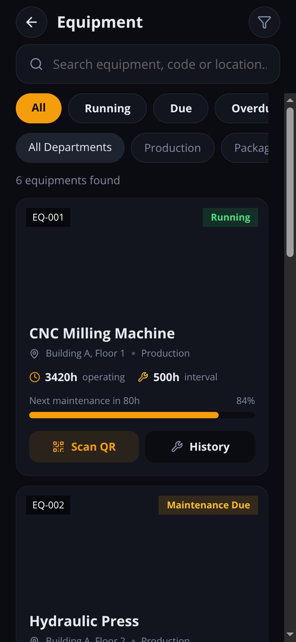This screenshot has width=296, height=642.
Task: Filter by Production department
Action: pos(172,148)
